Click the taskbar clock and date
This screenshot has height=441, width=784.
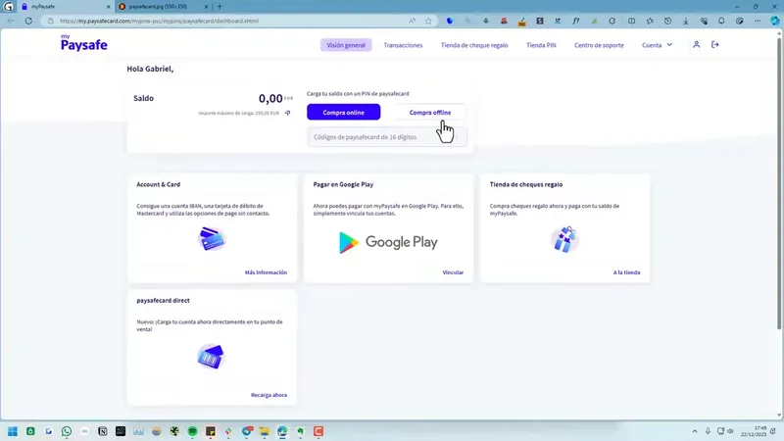click(754, 431)
